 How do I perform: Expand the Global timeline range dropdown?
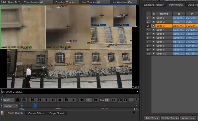click(x=10, y=106)
